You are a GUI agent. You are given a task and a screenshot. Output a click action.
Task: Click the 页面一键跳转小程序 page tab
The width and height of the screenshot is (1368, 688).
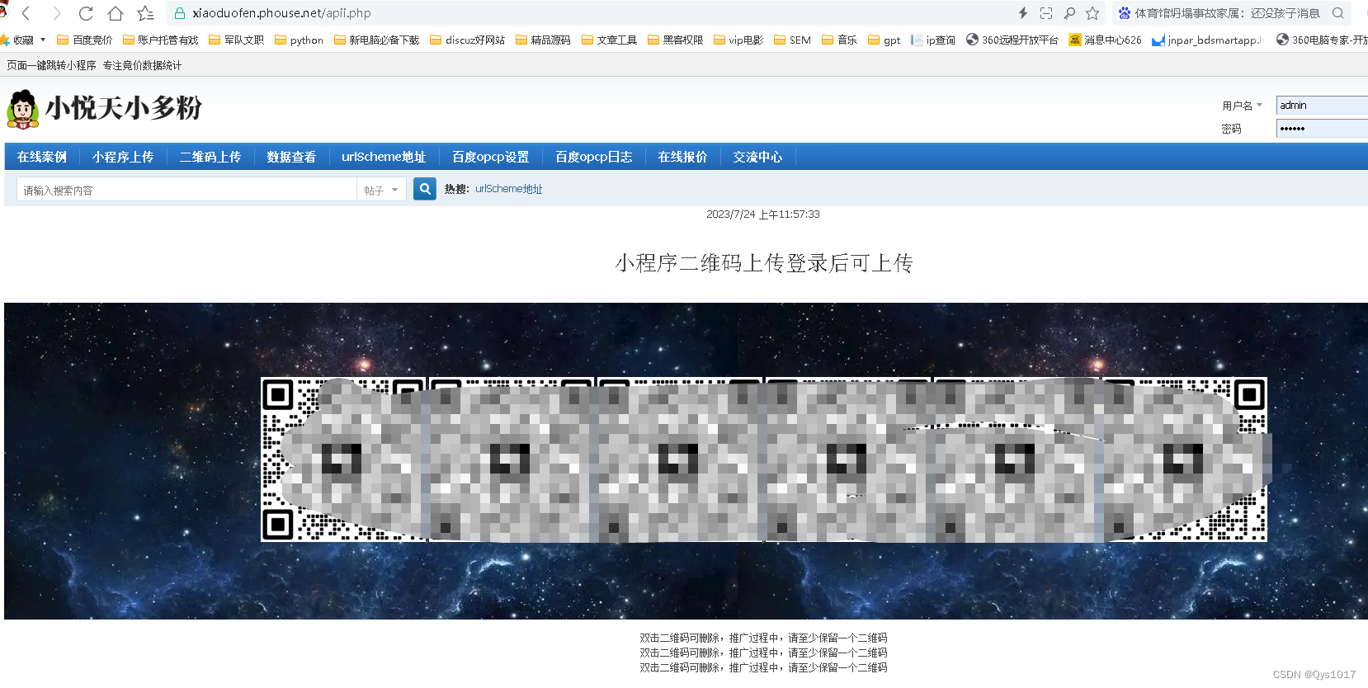point(51,65)
